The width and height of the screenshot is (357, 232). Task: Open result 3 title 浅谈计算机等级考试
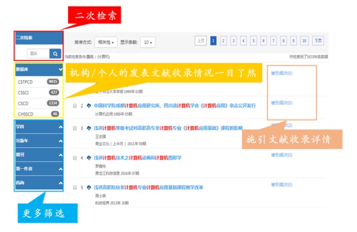tap(168, 128)
